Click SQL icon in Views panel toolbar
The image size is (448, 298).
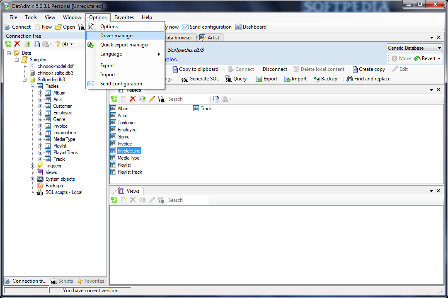(x=162, y=200)
